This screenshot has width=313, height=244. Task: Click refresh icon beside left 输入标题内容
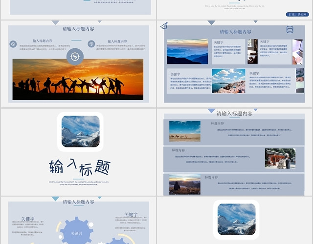13,44
